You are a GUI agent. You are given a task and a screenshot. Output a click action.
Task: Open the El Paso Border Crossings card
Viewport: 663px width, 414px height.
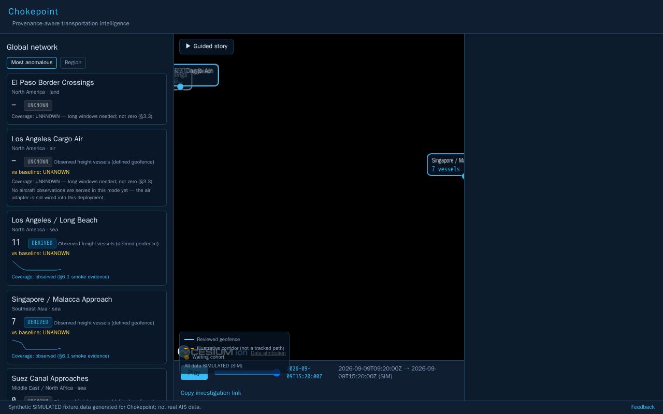87,99
